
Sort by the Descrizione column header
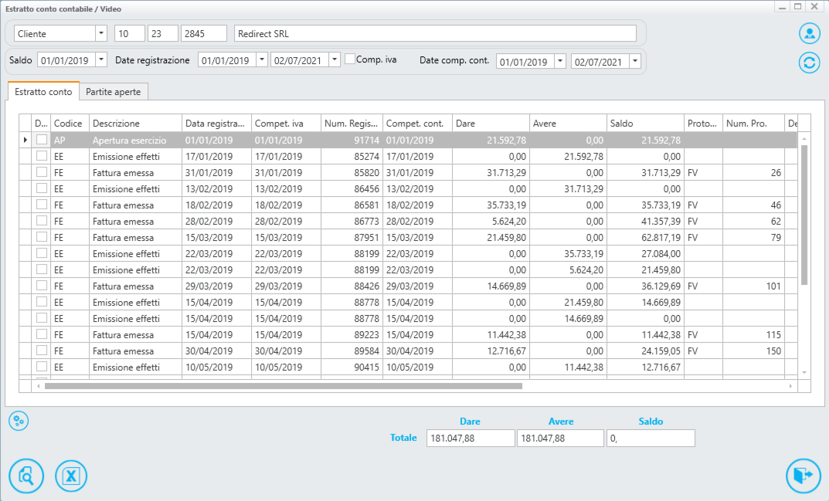[135, 124]
